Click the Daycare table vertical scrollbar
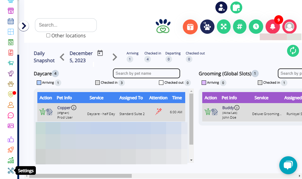Viewport: 302px width, 179px height. [x=191, y=119]
